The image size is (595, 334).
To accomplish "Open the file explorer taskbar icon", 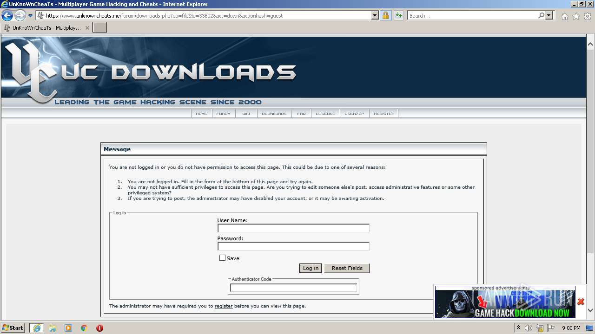I will tap(53, 328).
